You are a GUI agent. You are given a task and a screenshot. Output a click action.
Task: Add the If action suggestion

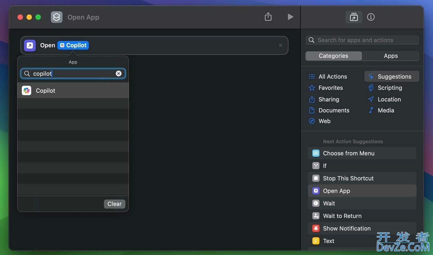coord(362,166)
